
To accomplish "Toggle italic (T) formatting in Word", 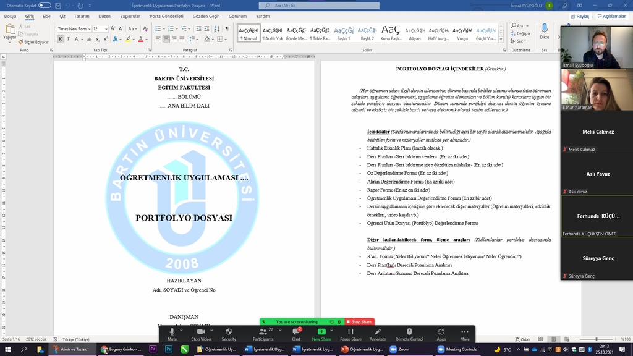I will coord(68,39).
